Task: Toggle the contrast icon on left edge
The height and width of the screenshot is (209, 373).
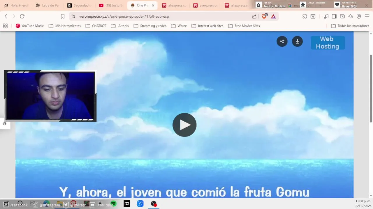Action: (x=5, y=124)
